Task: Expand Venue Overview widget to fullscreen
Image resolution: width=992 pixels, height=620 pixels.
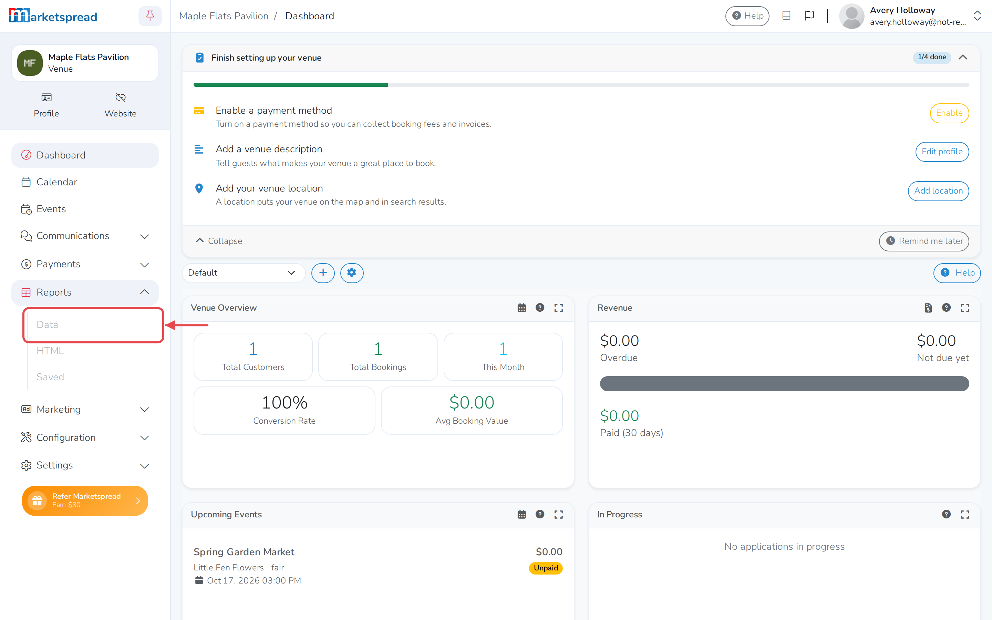Action: click(558, 308)
